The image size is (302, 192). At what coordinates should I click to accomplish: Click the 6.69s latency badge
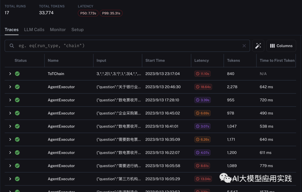click(203, 113)
